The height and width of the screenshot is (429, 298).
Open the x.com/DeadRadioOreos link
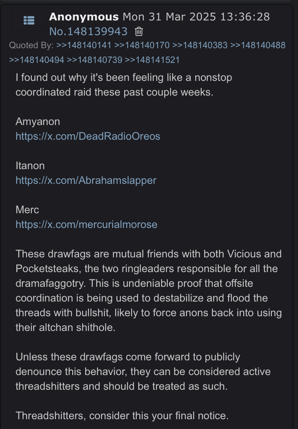tap(88, 136)
